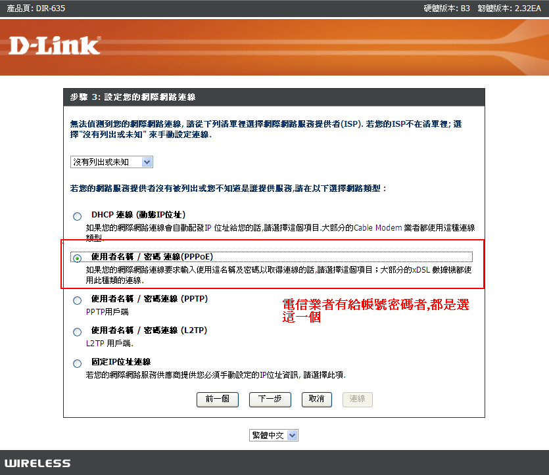Click the WIRELESS footer logo
The width and height of the screenshot is (549, 475).
click(37, 463)
